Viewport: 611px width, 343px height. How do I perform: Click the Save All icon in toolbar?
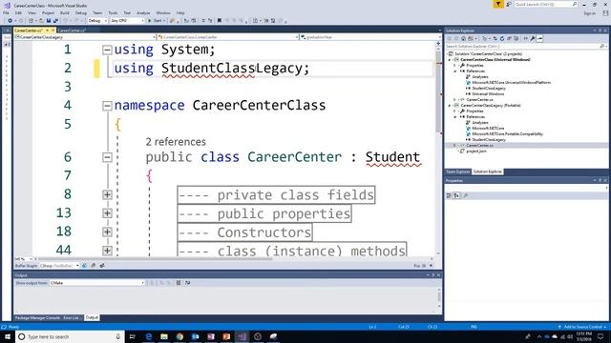tap(55, 21)
